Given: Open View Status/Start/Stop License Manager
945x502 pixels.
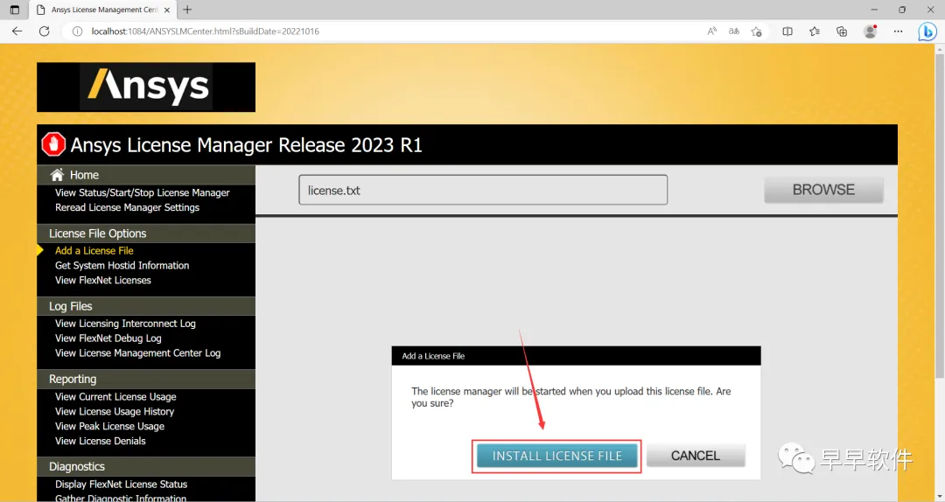Looking at the screenshot, I should pos(143,193).
